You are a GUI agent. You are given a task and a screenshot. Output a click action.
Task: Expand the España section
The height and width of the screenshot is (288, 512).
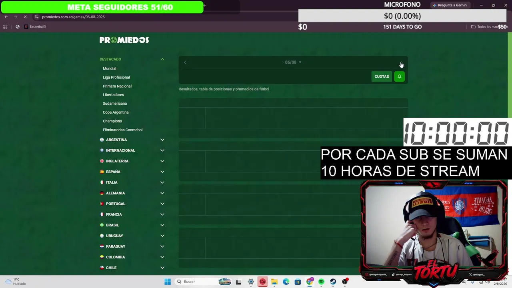click(x=162, y=172)
